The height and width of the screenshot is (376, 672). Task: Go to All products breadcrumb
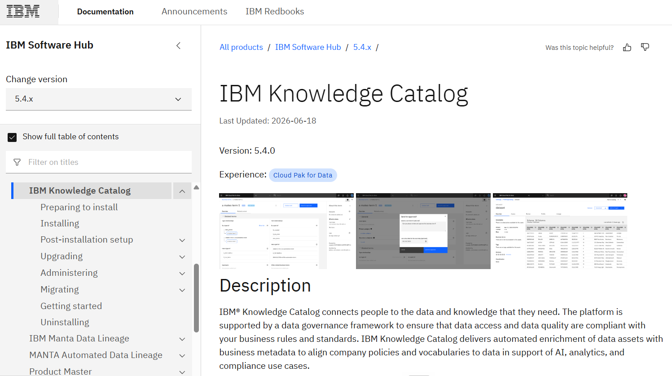pos(241,47)
